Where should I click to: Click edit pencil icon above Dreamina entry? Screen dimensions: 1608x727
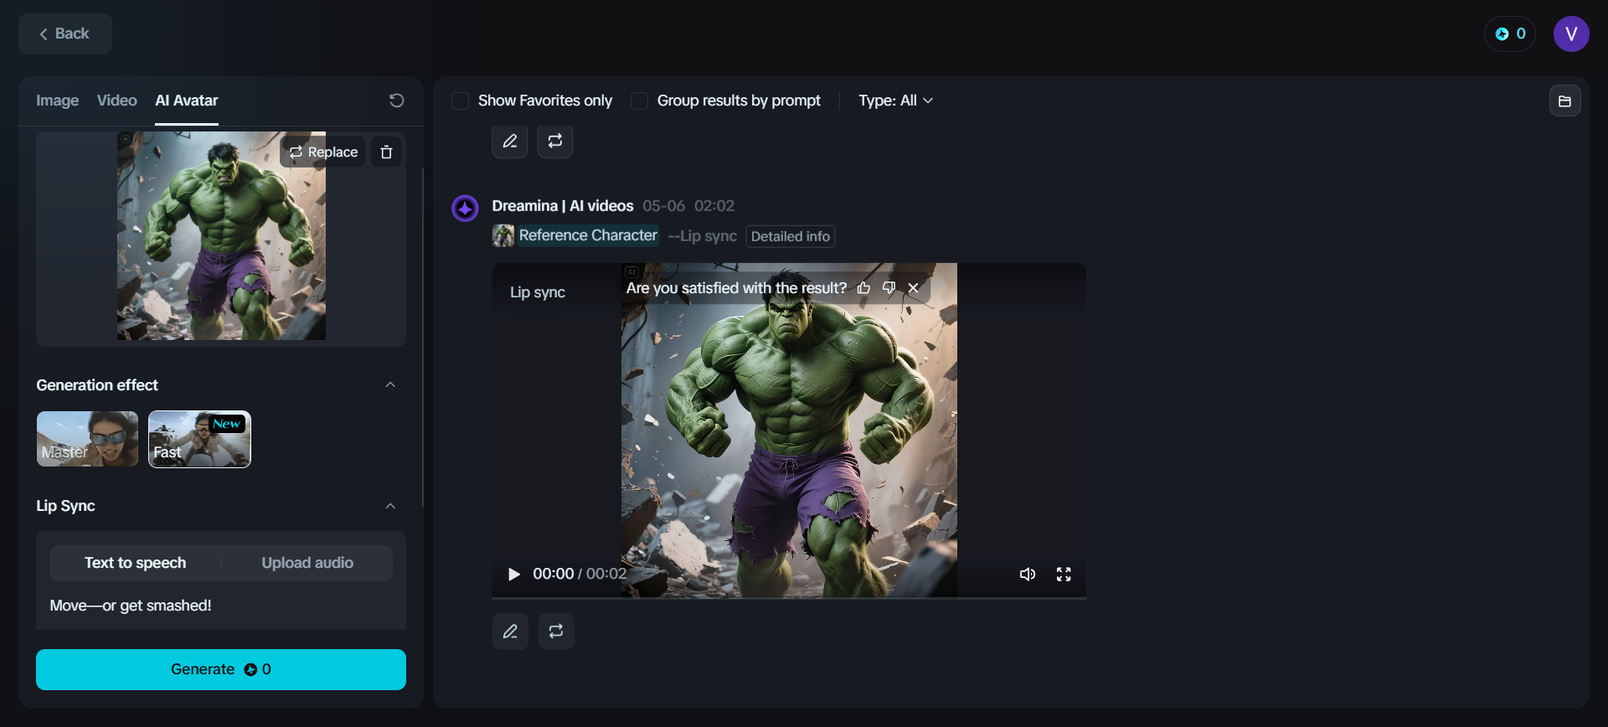tap(510, 141)
